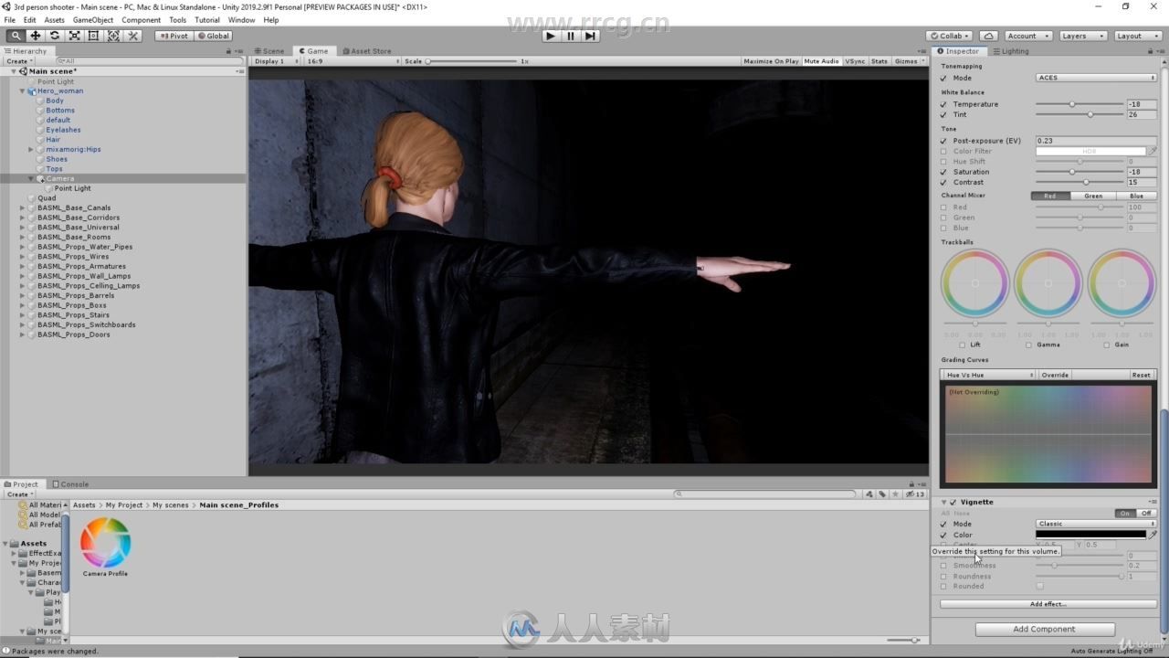This screenshot has height=658, width=1169.
Task: Toggle Tonemapping Mode override checkbox
Action: 944,78
